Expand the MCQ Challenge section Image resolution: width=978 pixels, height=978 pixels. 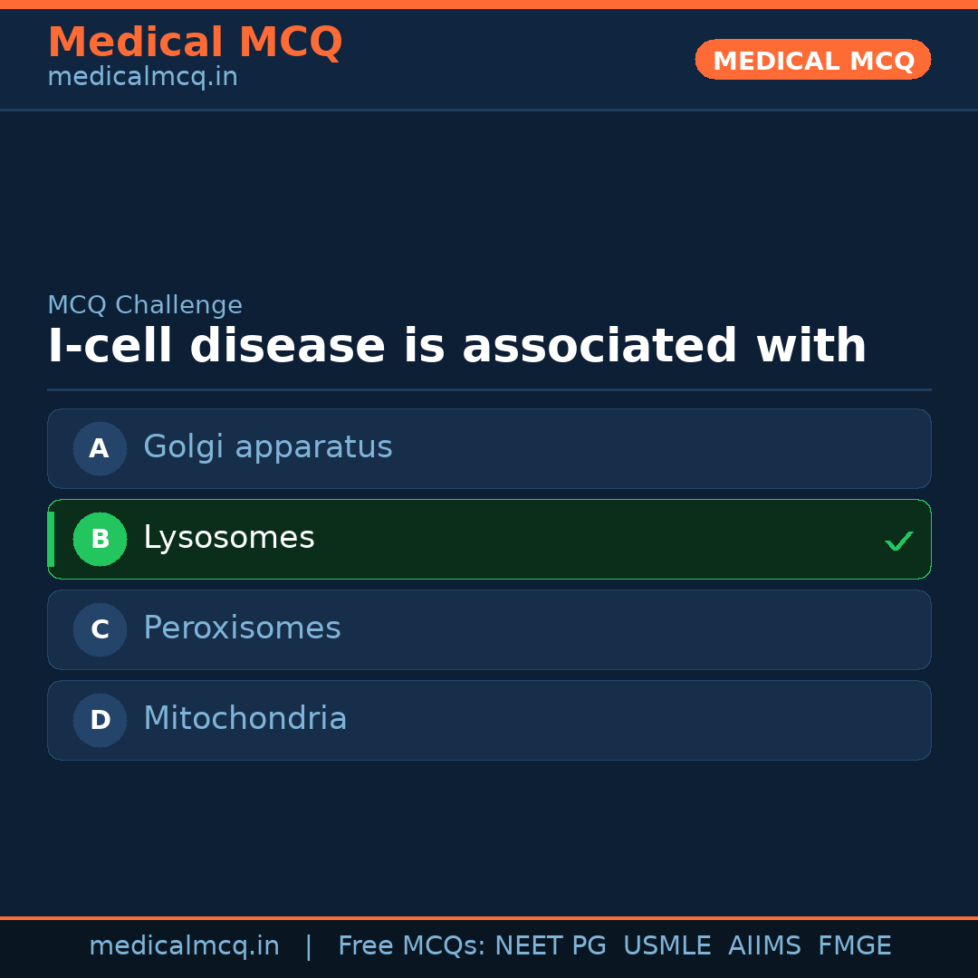[145, 305]
